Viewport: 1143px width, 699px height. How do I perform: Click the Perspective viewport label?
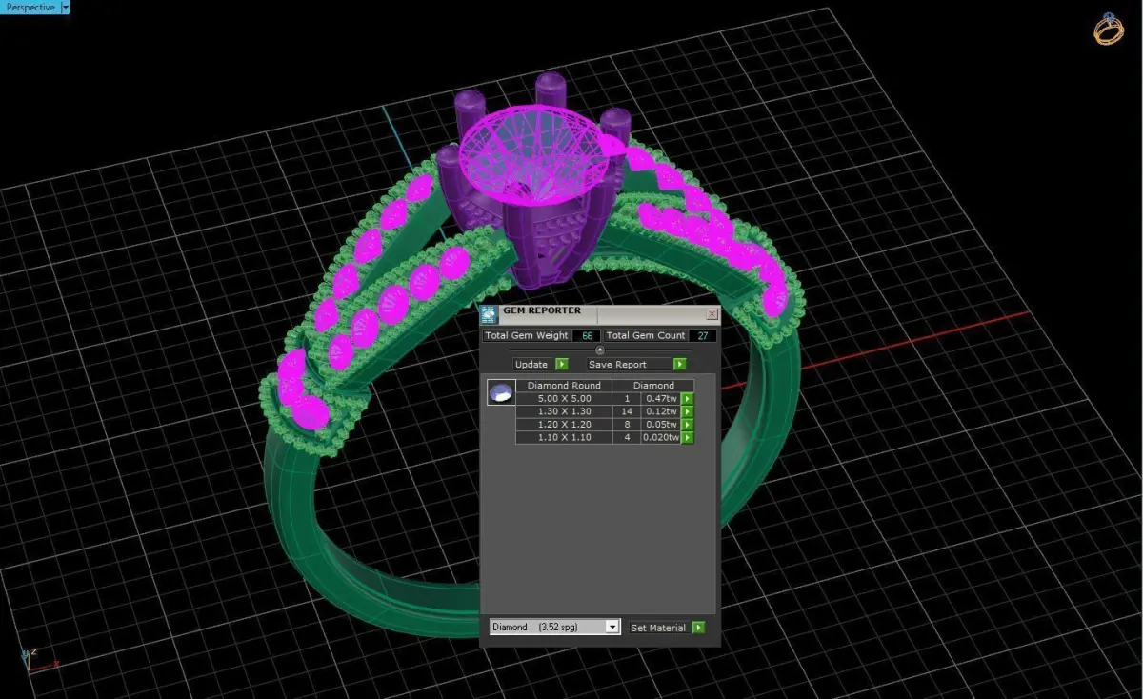[x=29, y=7]
